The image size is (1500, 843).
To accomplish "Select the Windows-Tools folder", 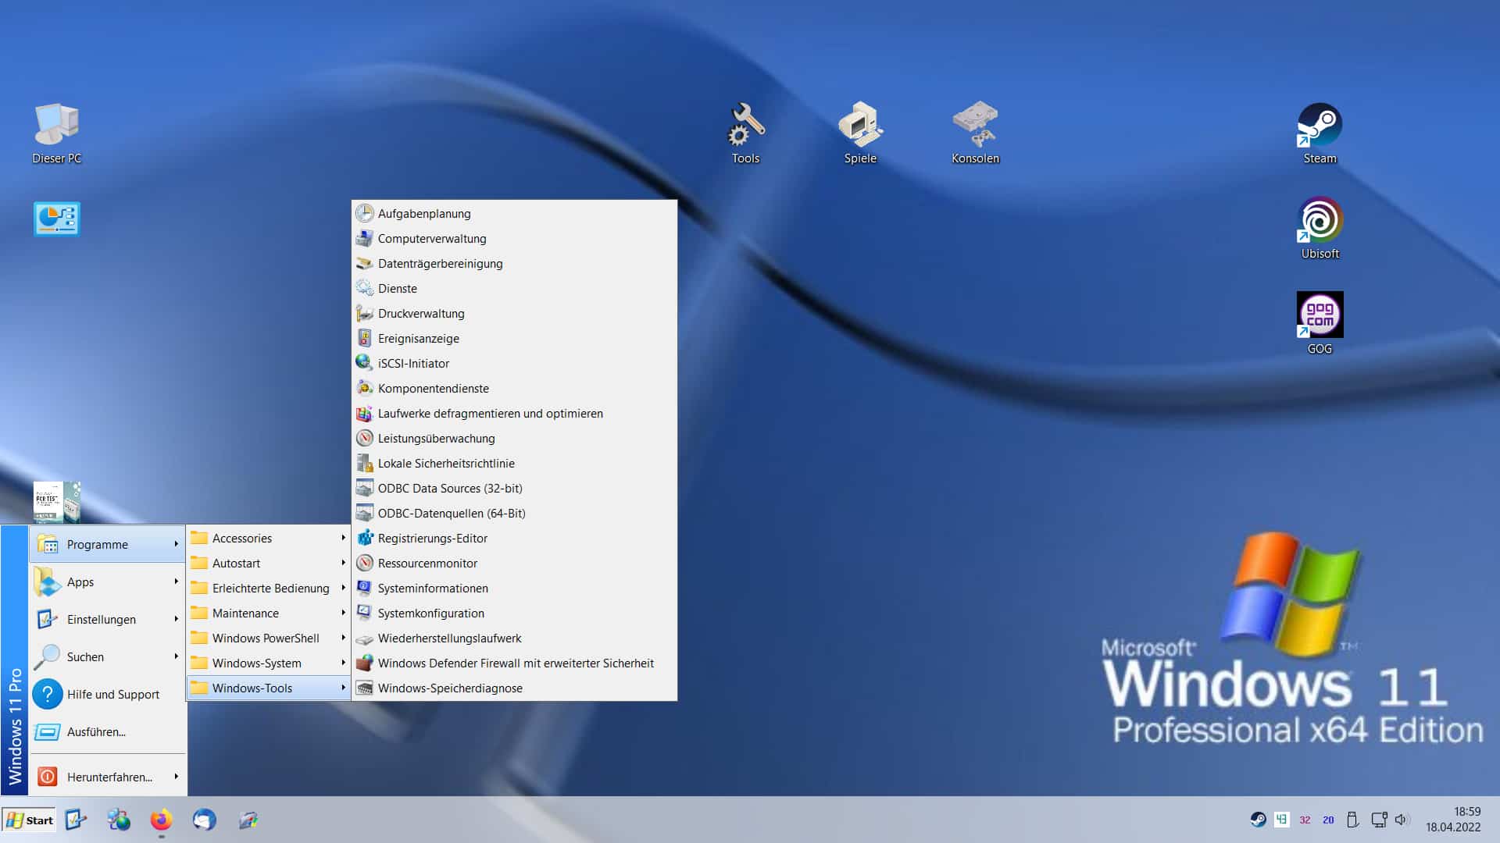I will (x=269, y=688).
